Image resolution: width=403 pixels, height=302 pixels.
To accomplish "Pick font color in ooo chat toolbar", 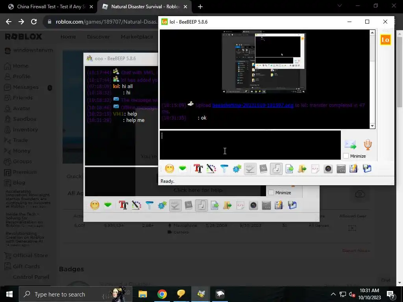I will pos(137,205).
